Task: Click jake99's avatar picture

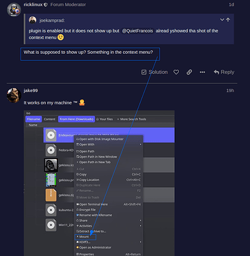Action: tap(14, 95)
